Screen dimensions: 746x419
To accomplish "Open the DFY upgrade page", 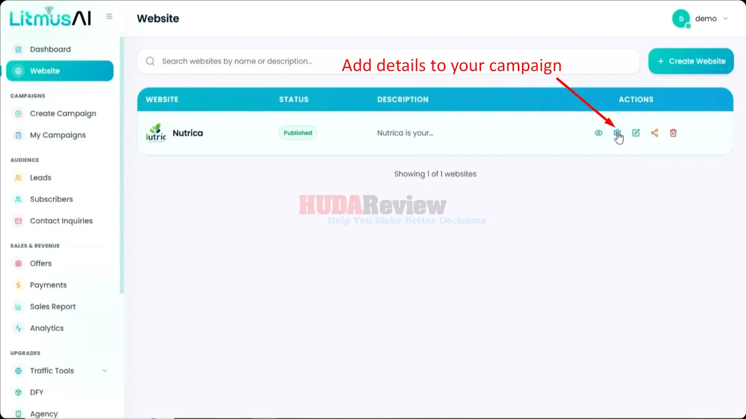I will click(x=60, y=392).
